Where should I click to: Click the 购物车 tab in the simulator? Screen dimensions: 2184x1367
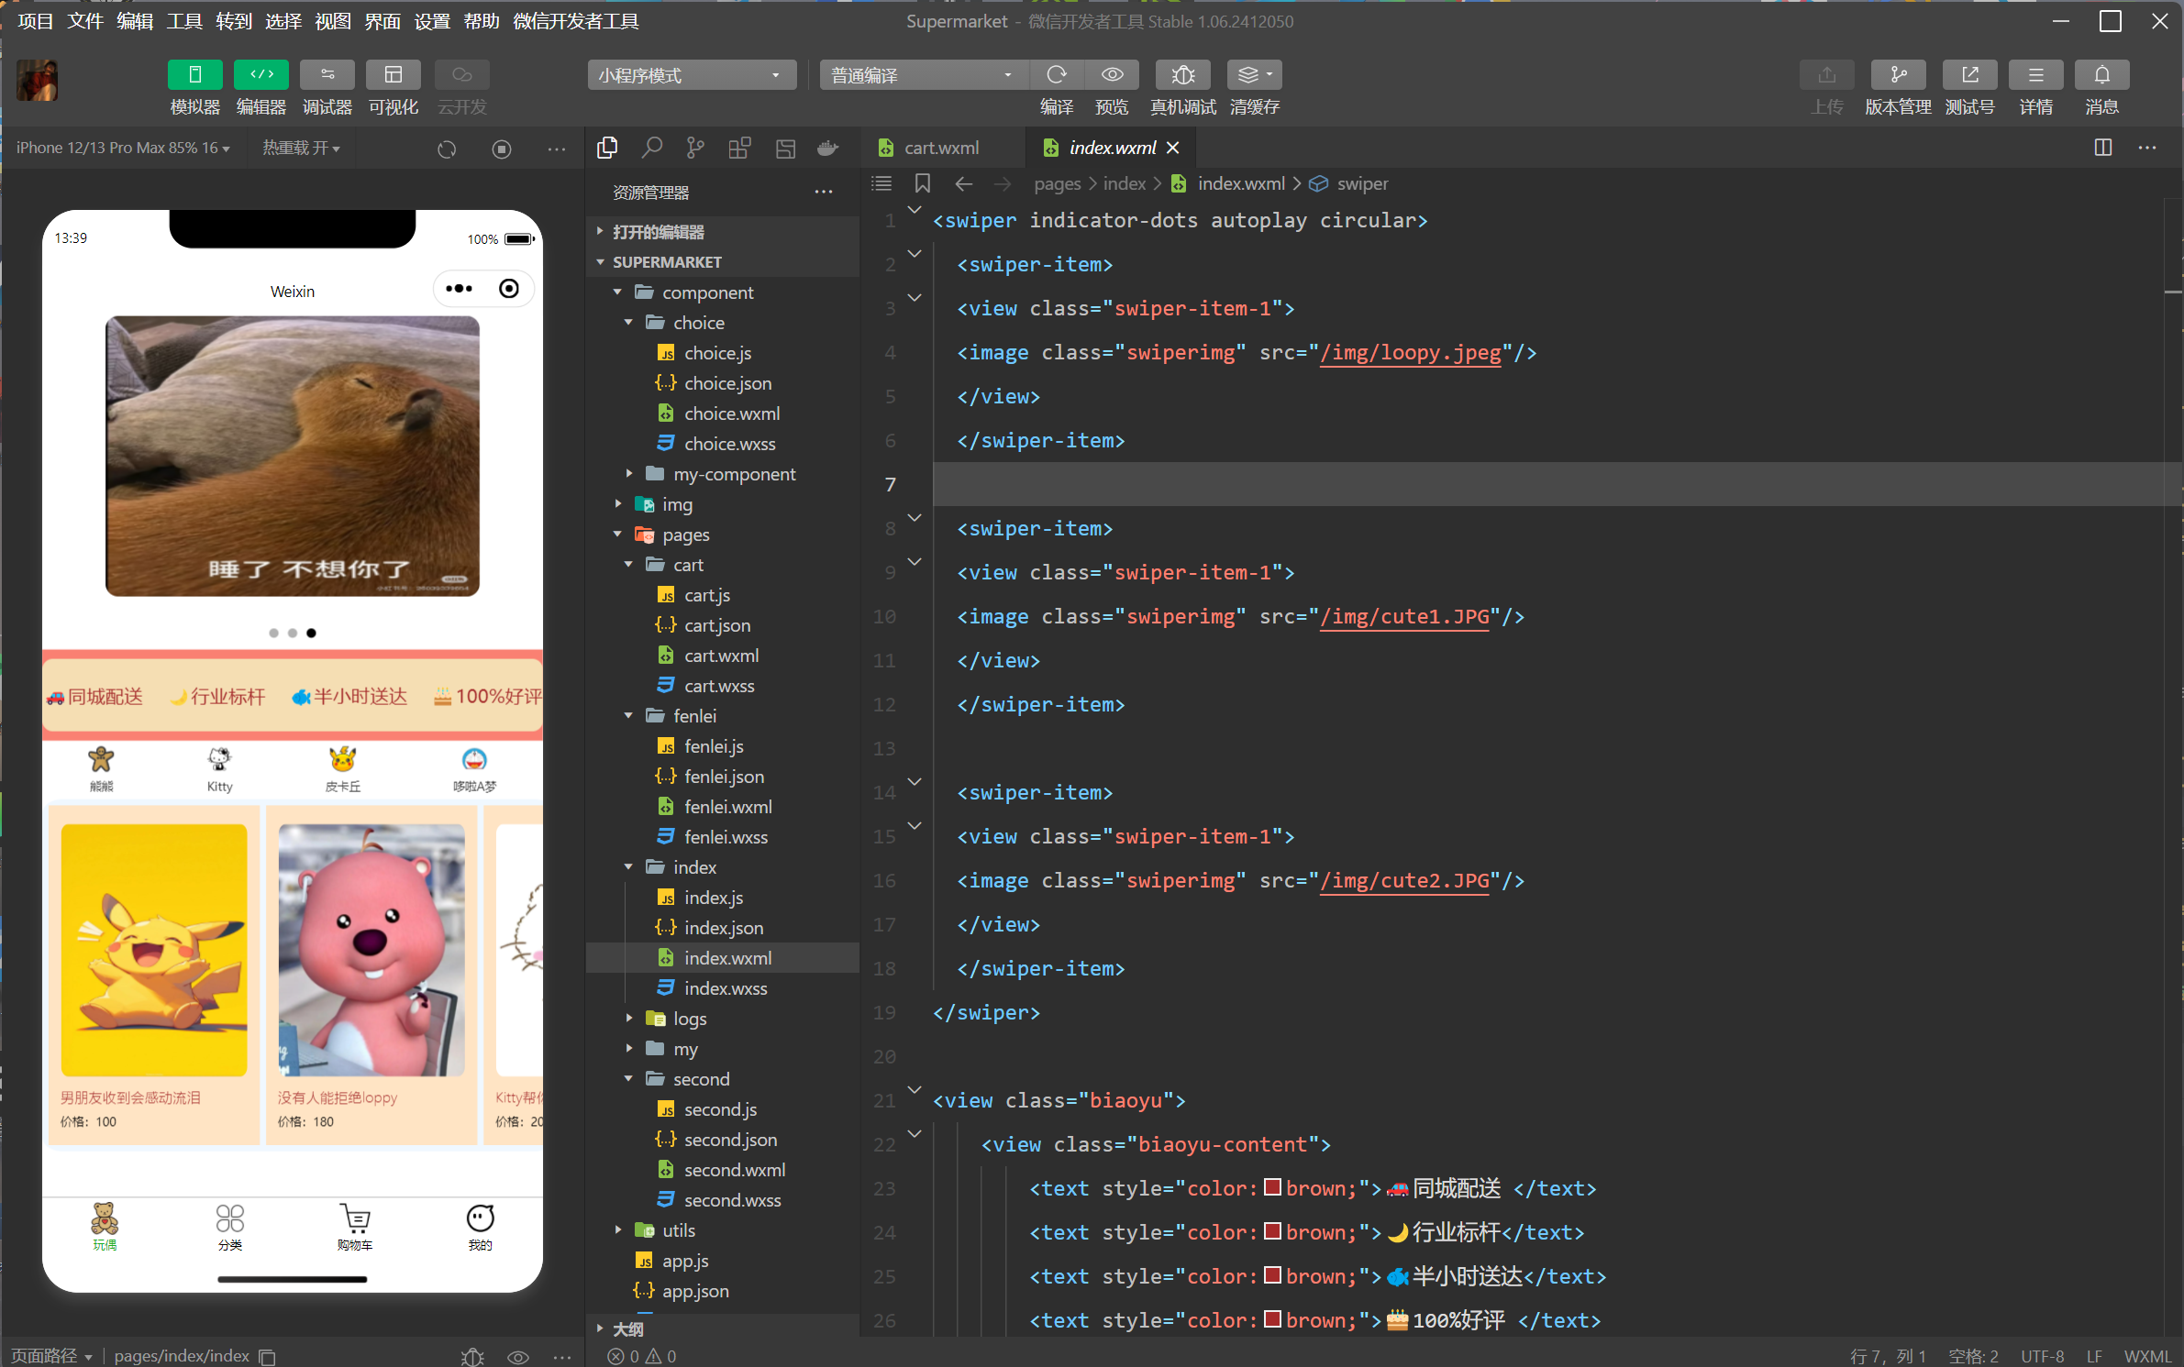point(354,1226)
